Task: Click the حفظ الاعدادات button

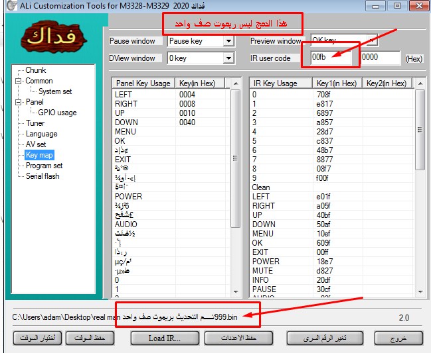Action: point(238,338)
